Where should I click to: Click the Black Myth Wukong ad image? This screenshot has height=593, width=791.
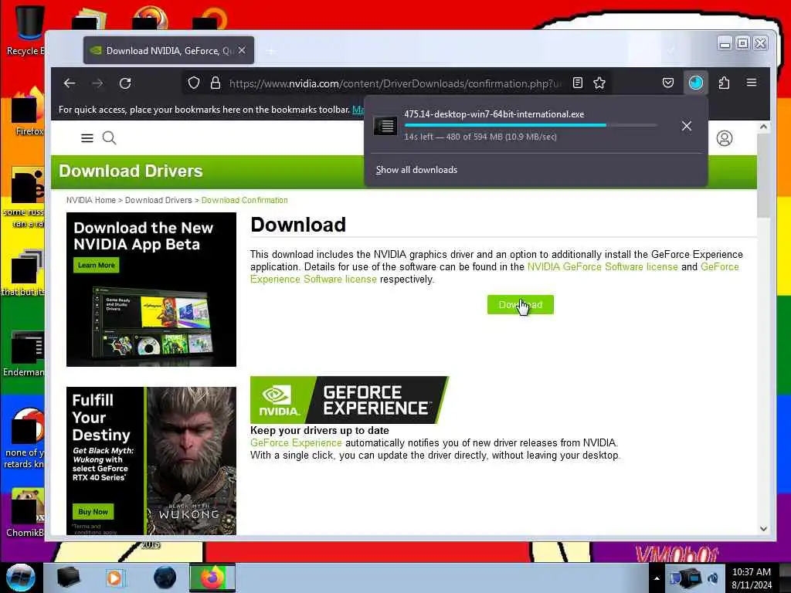[x=151, y=461]
